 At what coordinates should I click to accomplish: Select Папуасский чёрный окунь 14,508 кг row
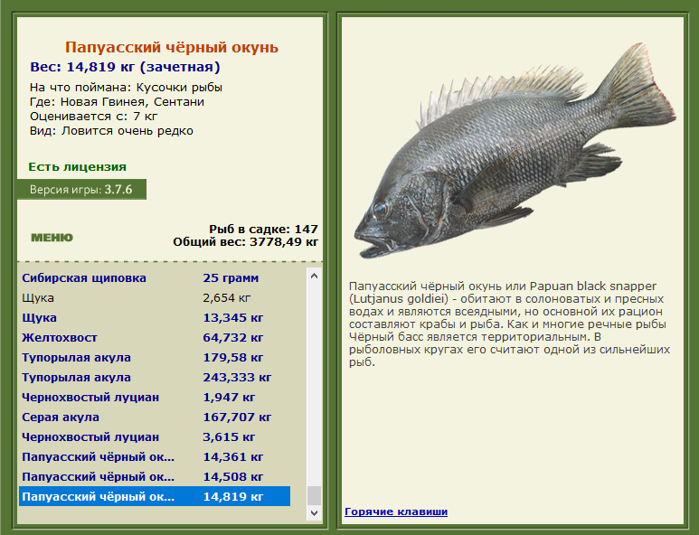(155, 476)
